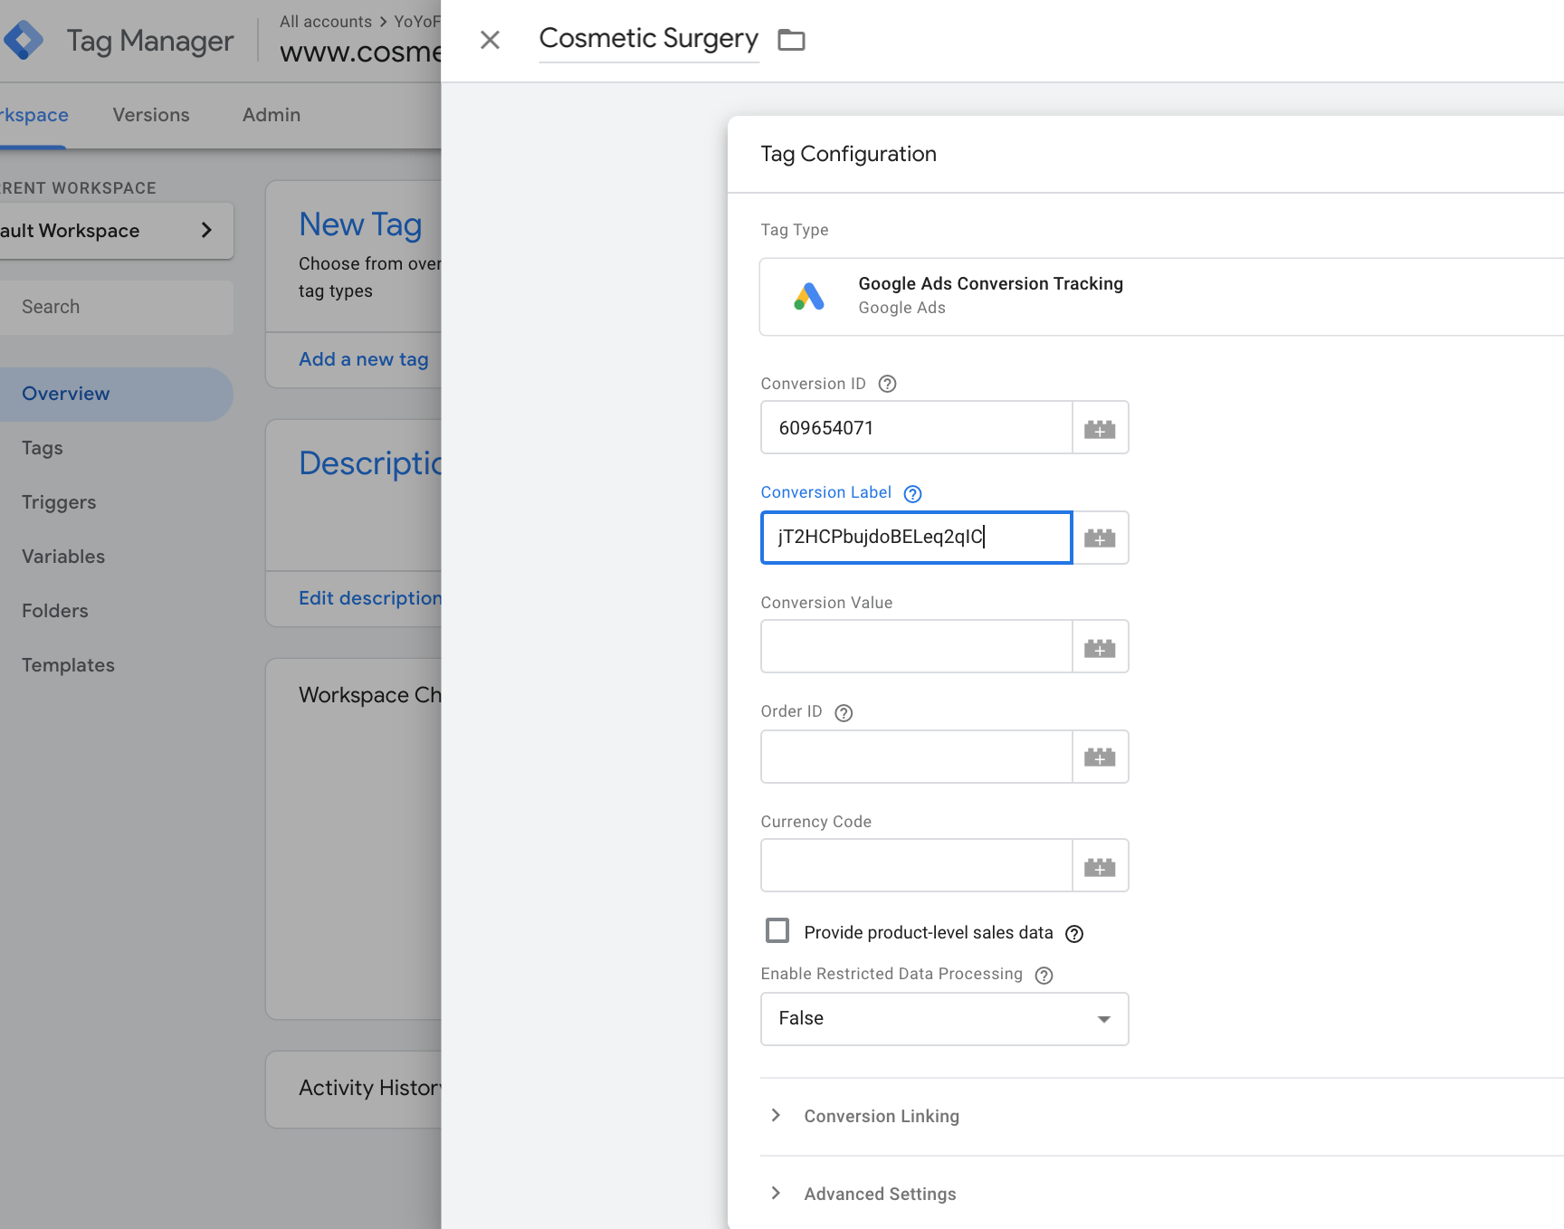The height and width of the screenshot is (1229, 1564).
Task: Open help for Conversion Label
Action: pos(912,493)
